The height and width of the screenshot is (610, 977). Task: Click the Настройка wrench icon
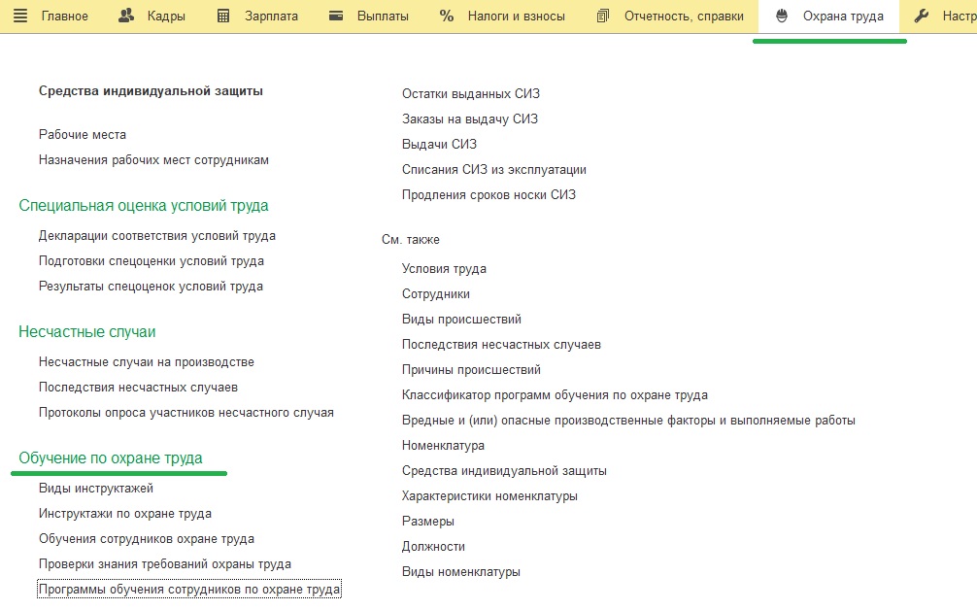click(x=922, y=17)
